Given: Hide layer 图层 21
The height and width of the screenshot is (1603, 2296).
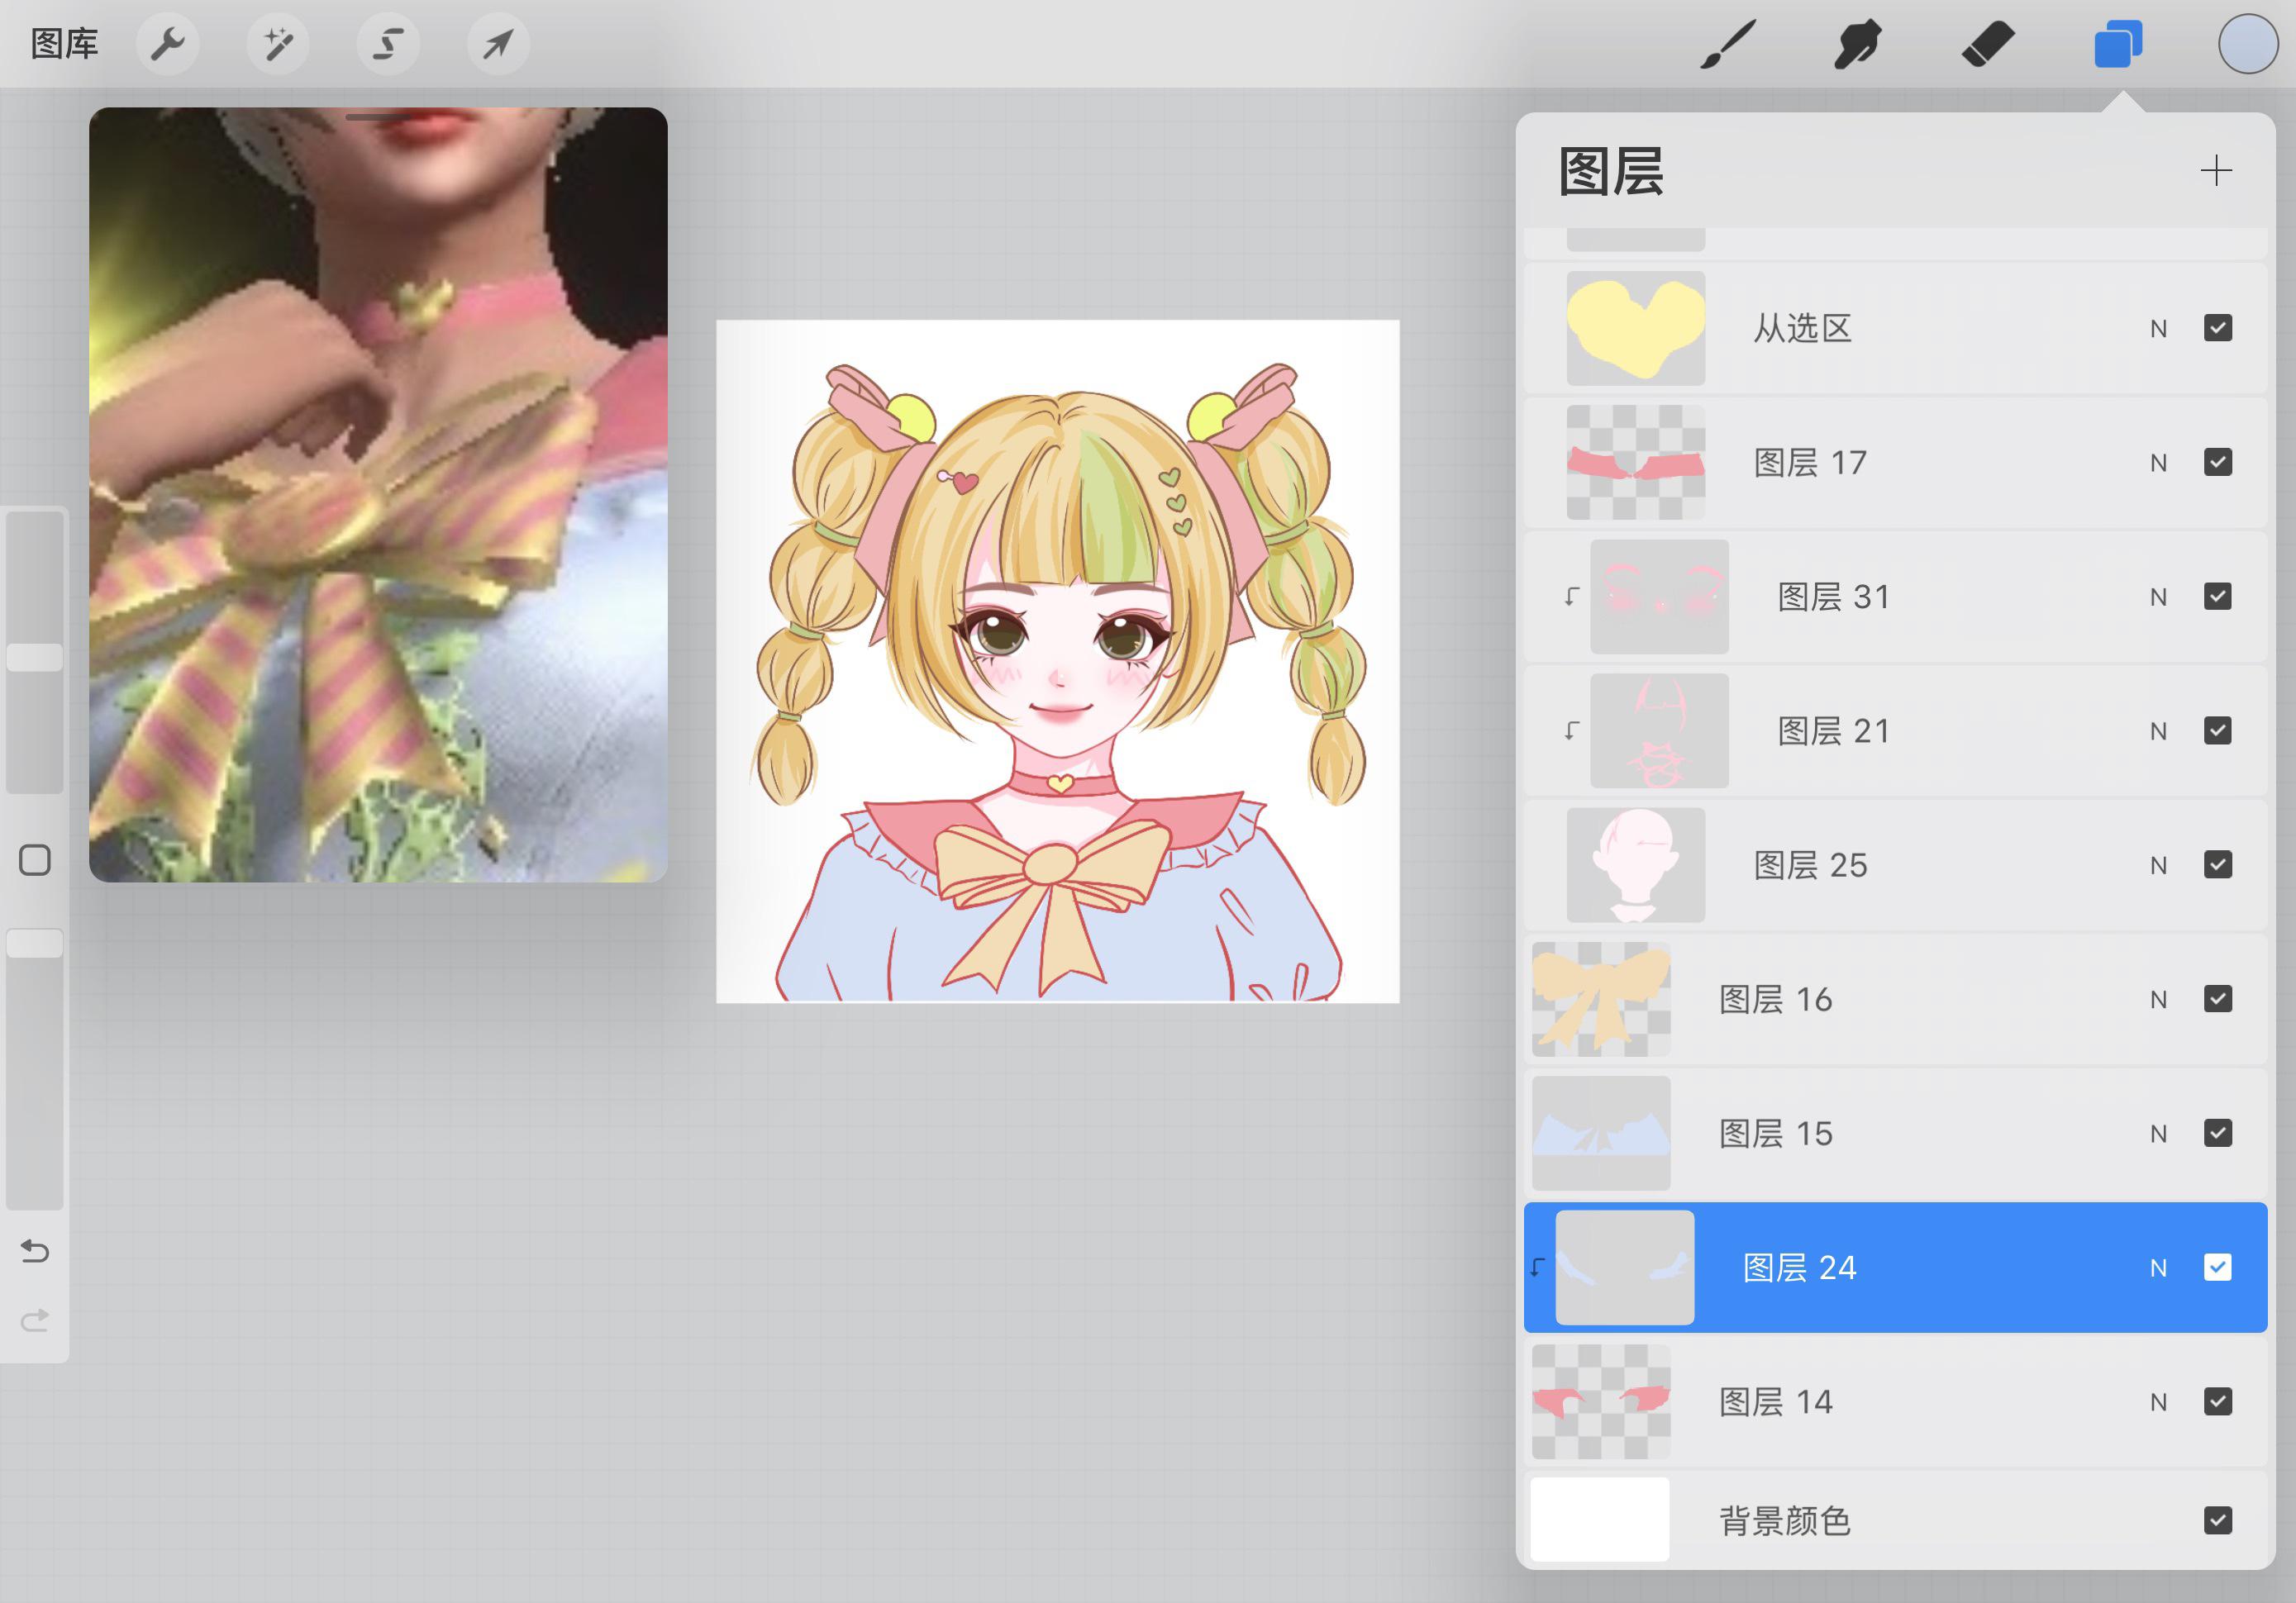Looking at the screenshot, I should click(x=2217, y=730).
